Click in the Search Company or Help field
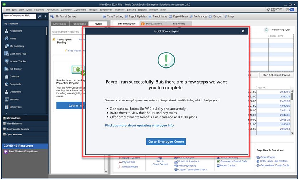This screenshot has height=180, width=299. pos(18,16)
